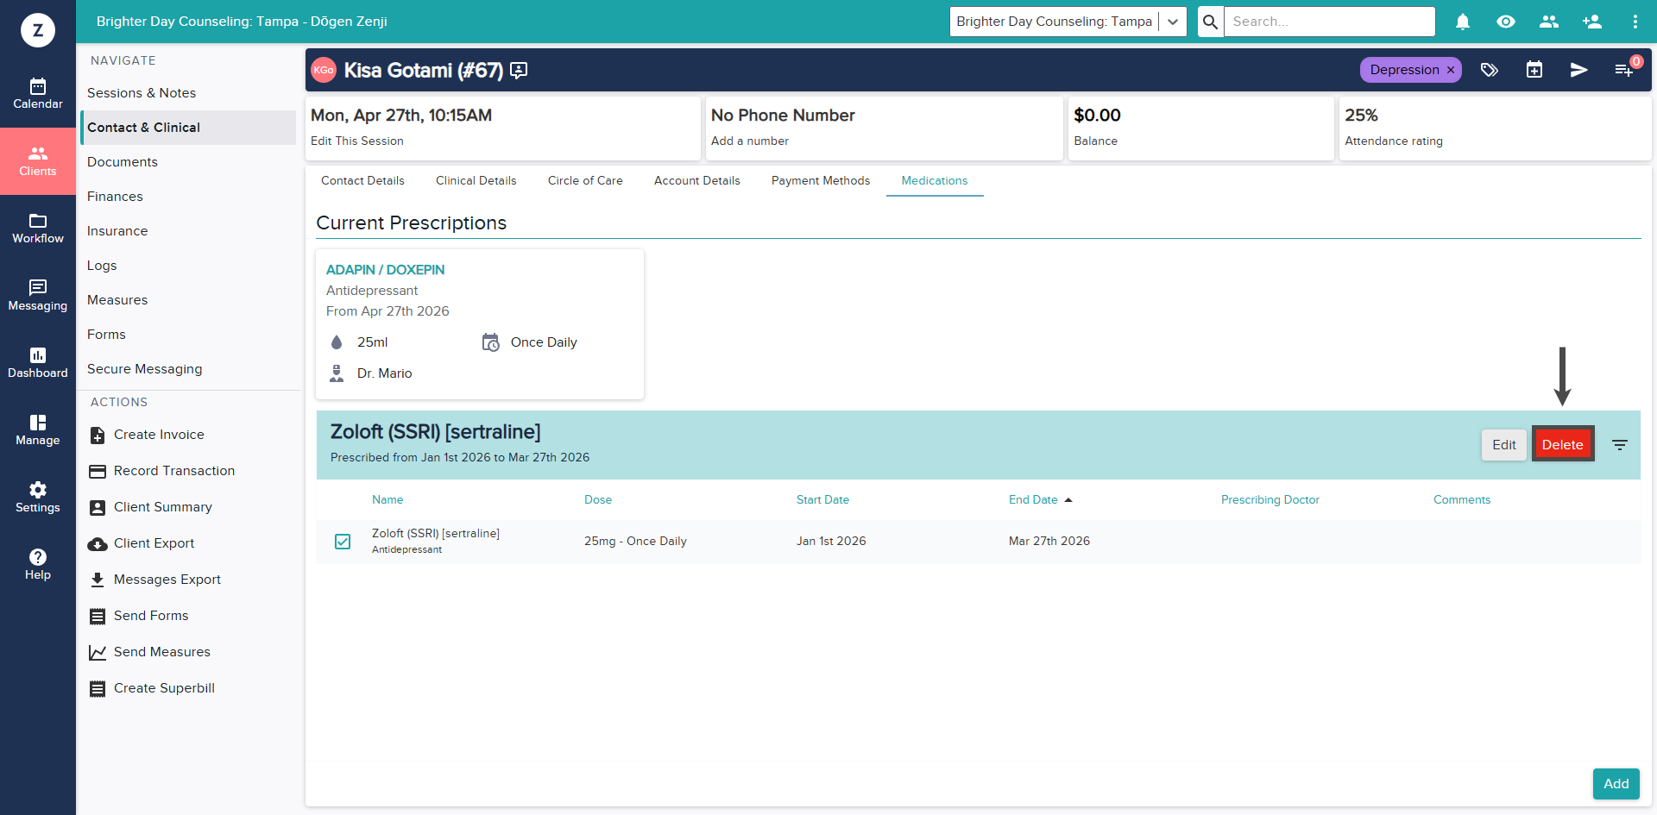Open the three-dot more options menu

[1635, 22]
